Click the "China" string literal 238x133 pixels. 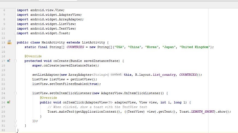135,47
